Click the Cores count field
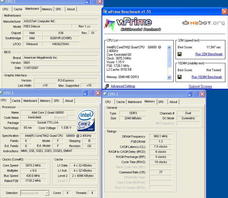The image size is (228, 198). tap(67, 193)
